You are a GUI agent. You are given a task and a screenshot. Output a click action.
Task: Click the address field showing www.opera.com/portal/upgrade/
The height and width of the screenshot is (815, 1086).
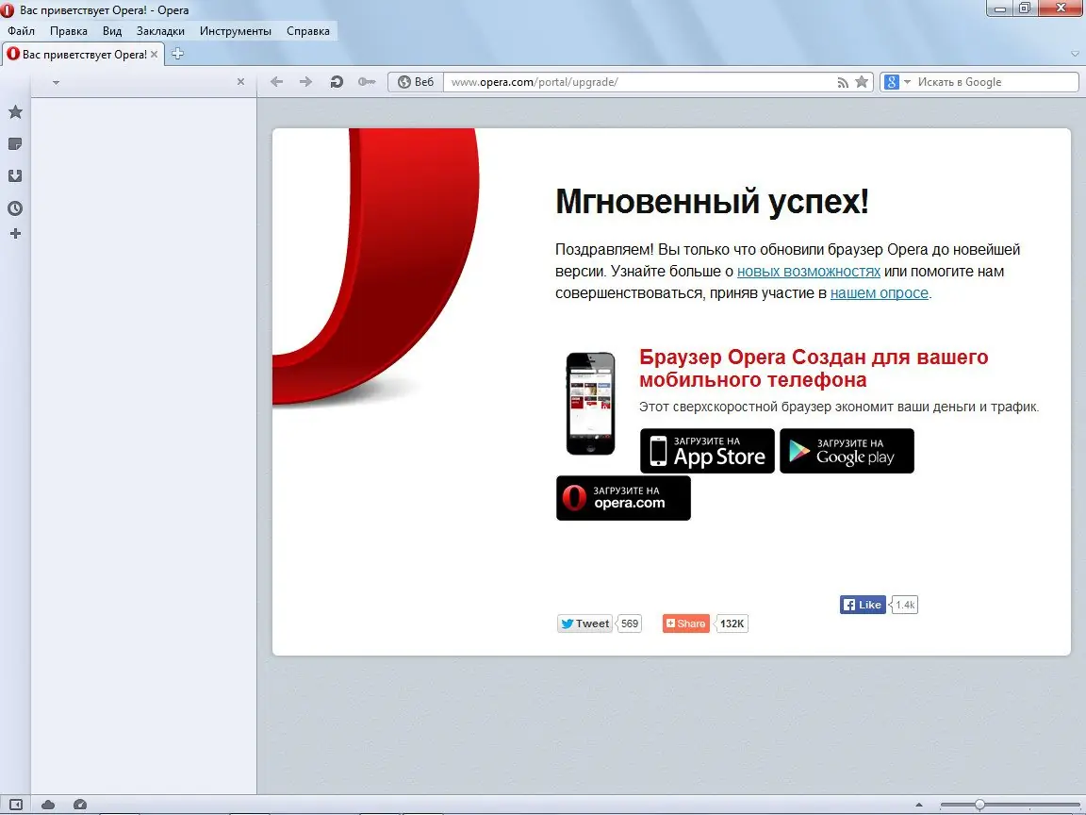(637, 82)
